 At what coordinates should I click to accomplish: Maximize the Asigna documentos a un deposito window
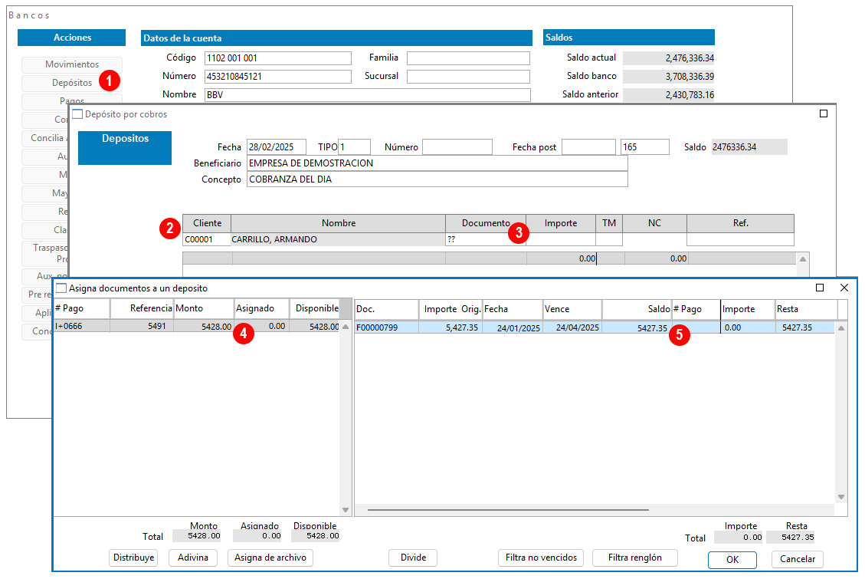point(820,288)
